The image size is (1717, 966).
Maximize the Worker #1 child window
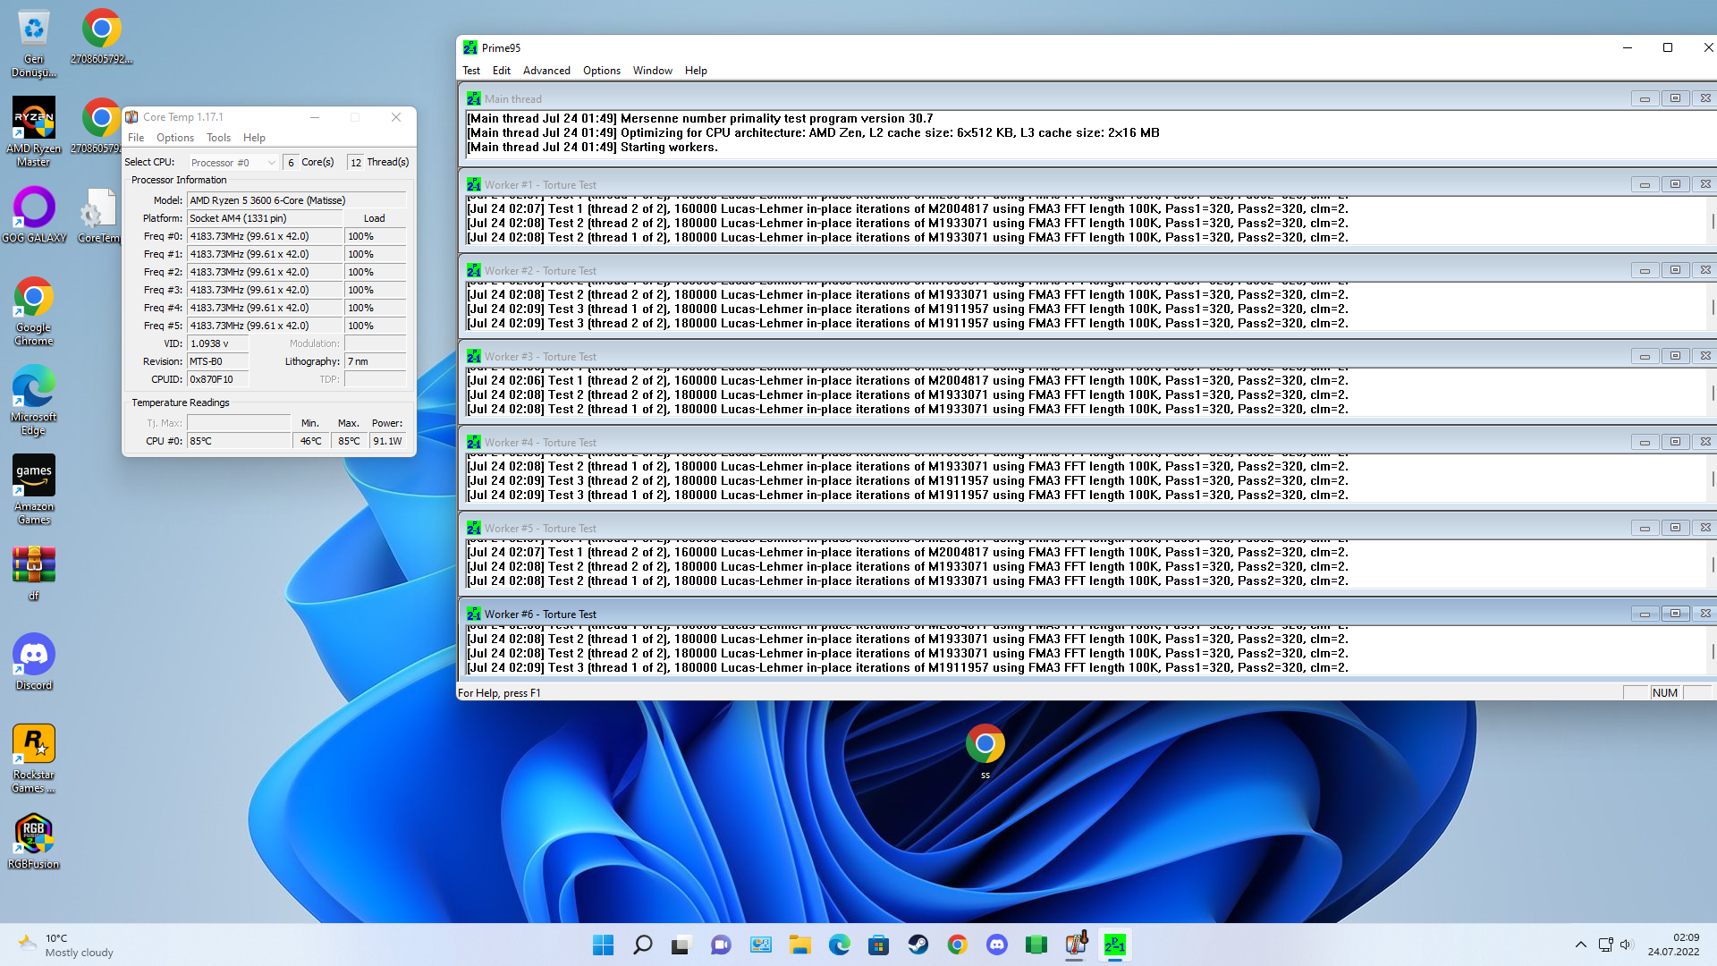click(x=1675, y=184)
